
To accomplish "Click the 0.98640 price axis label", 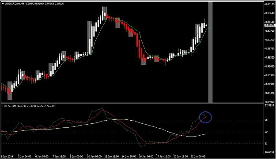I will 270,13.
